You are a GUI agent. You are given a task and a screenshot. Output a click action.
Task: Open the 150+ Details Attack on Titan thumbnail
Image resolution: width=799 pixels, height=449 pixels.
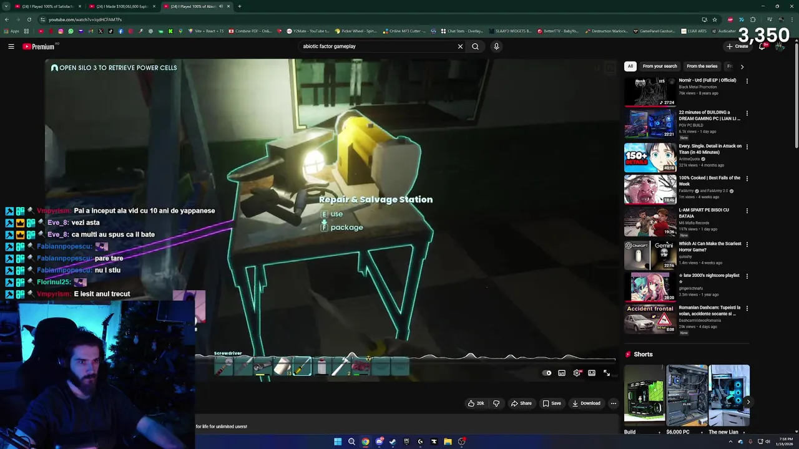click(x=650, y=158)
